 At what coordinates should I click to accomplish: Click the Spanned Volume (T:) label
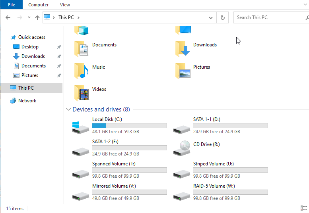114,164
